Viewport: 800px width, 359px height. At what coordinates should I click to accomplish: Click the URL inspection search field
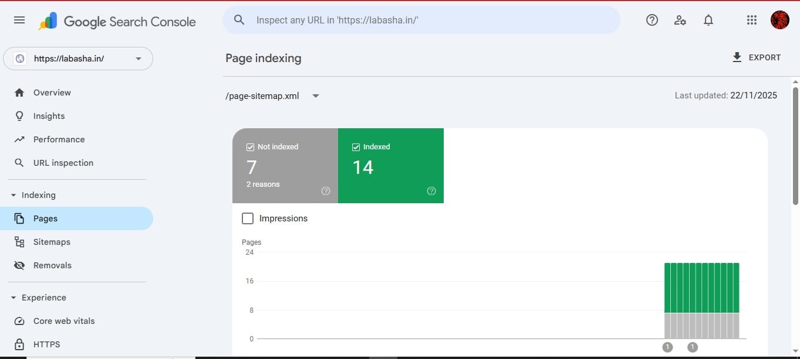tap(421, 19)
